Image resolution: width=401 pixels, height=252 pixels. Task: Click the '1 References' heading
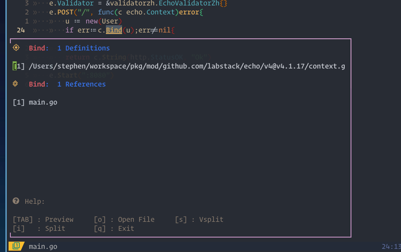click(81, 84)
